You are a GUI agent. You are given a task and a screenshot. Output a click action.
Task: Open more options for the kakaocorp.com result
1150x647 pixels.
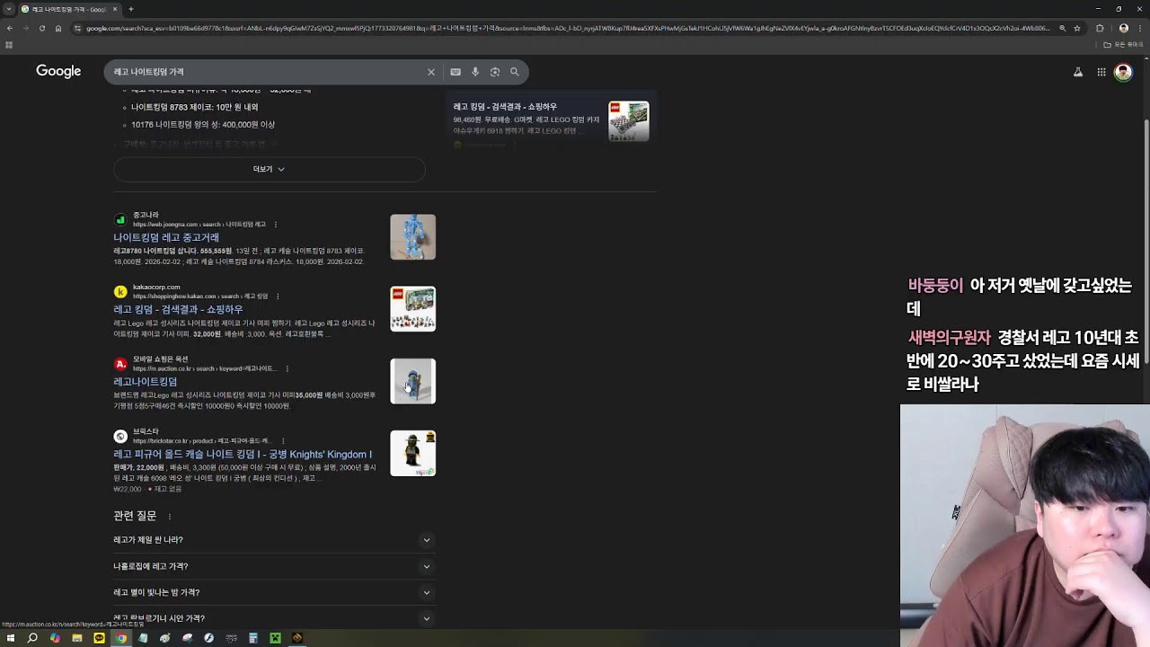(278, 297)
